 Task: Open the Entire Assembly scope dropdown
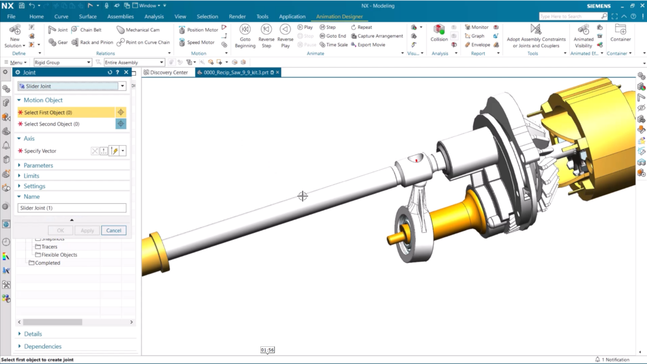point(162,62)
